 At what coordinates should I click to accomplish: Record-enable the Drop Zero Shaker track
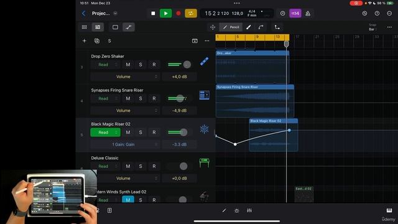(154, 65)
